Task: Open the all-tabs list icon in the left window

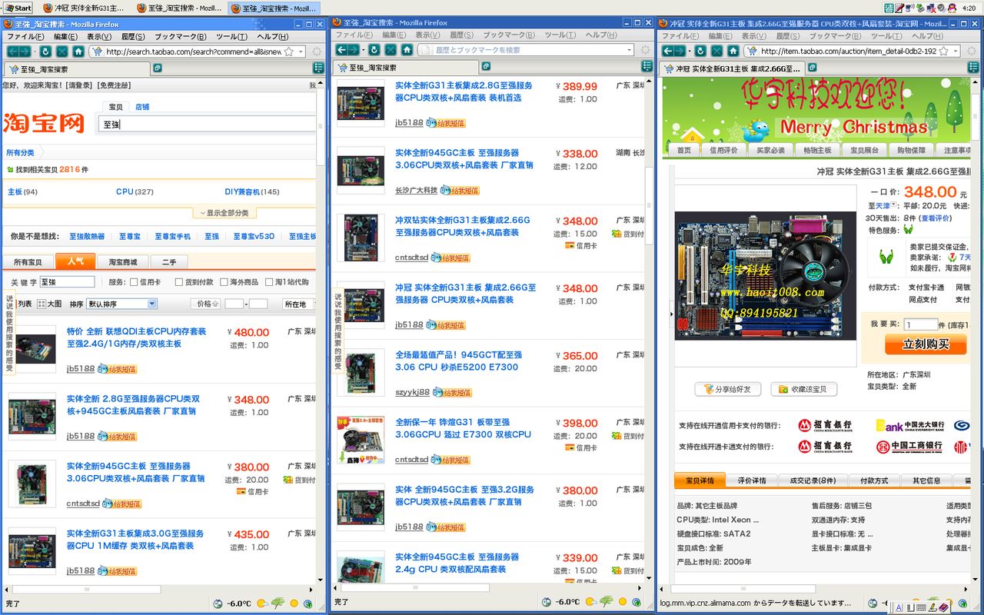Action: (318, 68)
